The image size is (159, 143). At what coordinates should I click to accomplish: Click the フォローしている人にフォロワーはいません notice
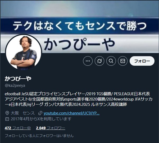click(x=39, y=136)
